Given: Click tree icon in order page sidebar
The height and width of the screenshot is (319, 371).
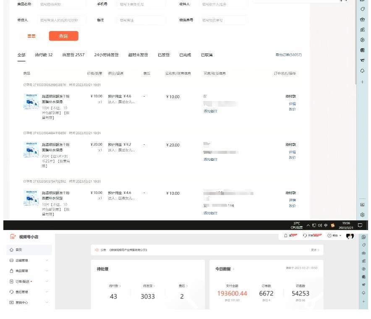Looking at the screenshot, I should point(362,71).
